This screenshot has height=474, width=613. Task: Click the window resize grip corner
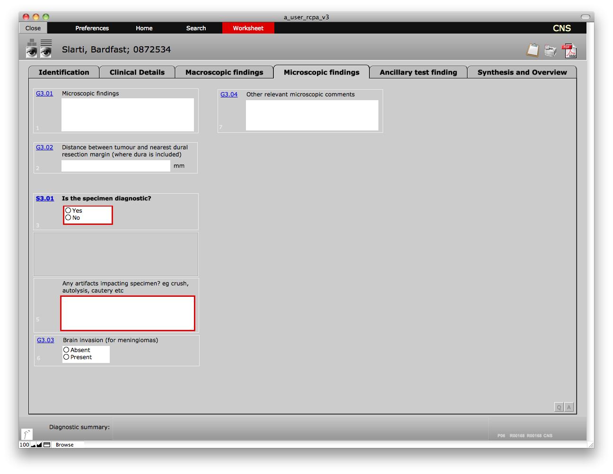(x=590, y=445)
